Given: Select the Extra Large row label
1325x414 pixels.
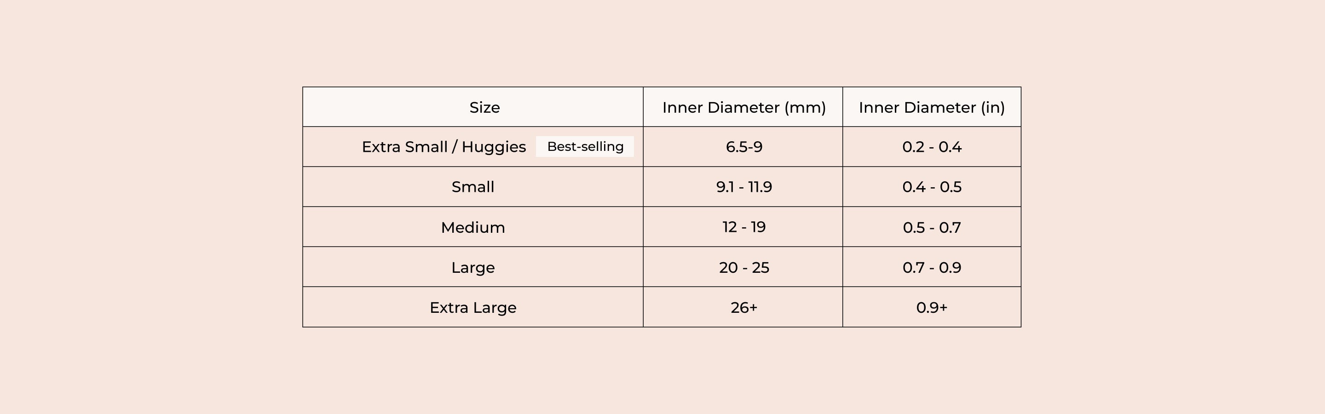Looking at the screenshot, I should click(x=472, y=308).
